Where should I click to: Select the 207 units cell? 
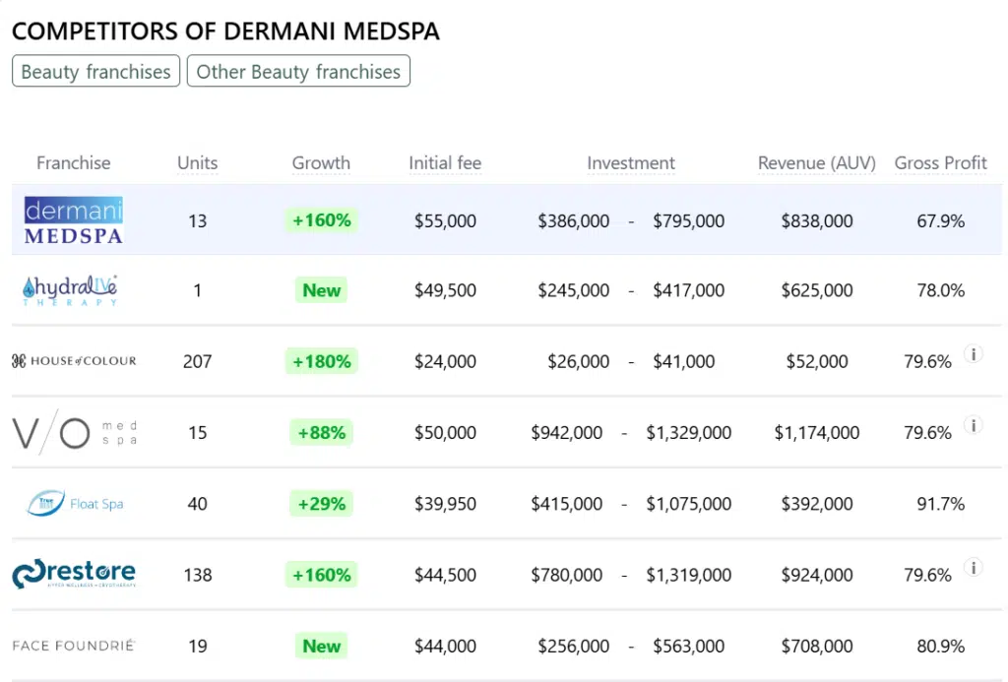(197, 361)
